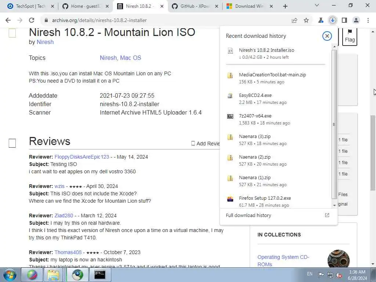Open reviewer wzis profile

[59, 186]
